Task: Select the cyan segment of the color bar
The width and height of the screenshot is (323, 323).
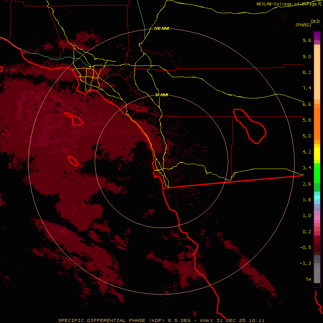Action: [317, 197]
